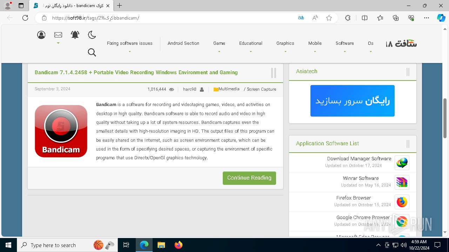Viewport: 449px width, 252px height.
Task: Open the Collections icon
Action: (396, 18)
